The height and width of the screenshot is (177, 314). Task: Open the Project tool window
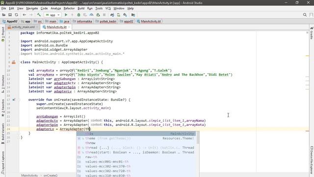pos(3,34)
